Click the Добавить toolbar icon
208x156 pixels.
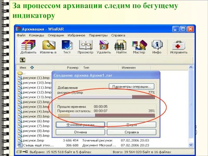pos(28,45)
